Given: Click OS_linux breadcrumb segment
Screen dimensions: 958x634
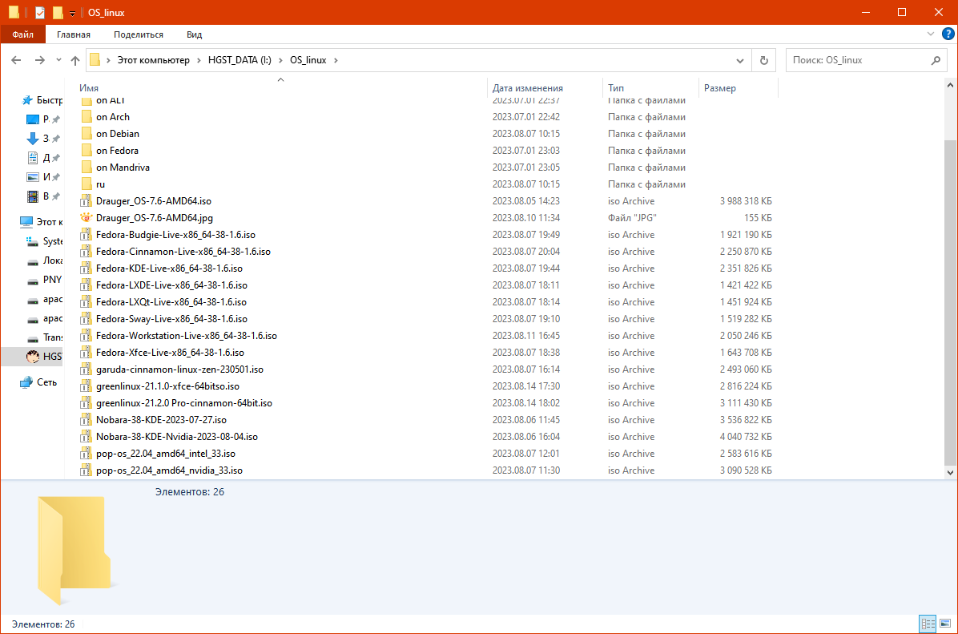Looking at the screenshot, I should coord(308,60).
